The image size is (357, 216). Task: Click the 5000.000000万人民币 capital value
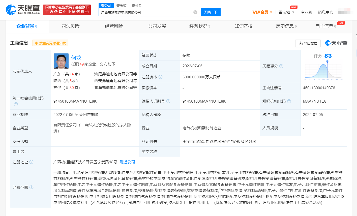pos(201,77)
